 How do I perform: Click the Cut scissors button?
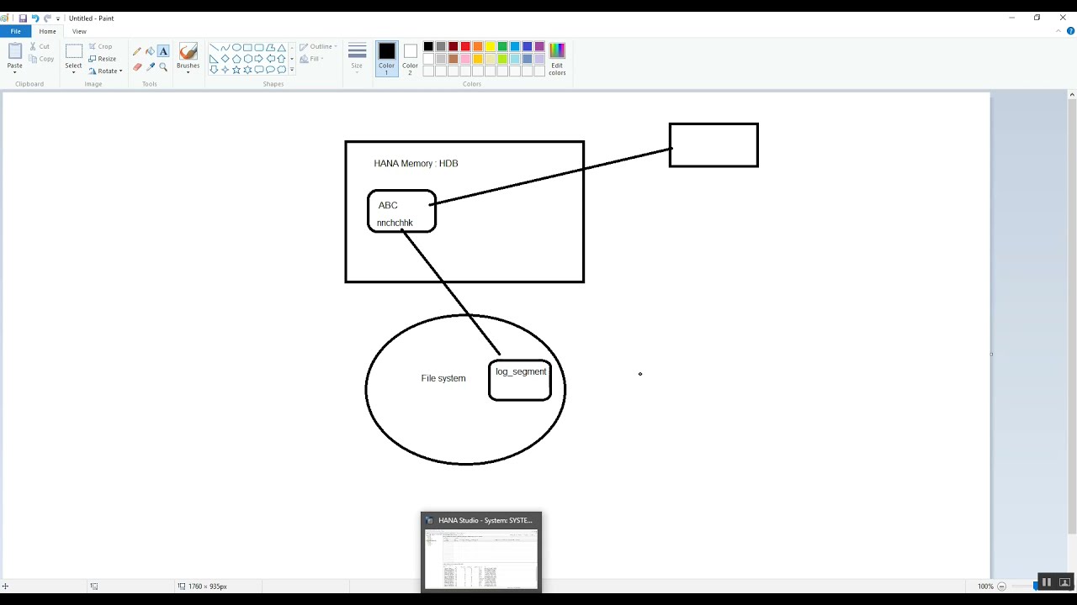(x=40, y=46)
